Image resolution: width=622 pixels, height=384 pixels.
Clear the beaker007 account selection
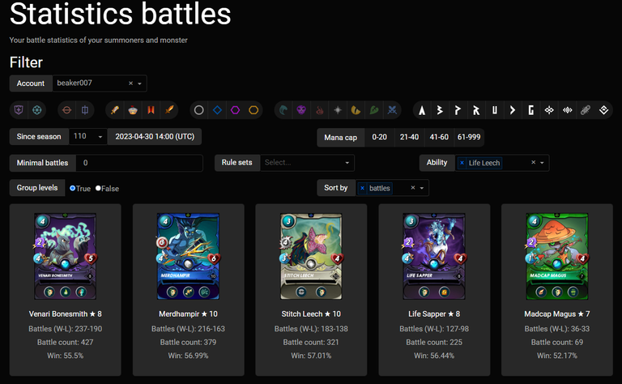(131, 83)
